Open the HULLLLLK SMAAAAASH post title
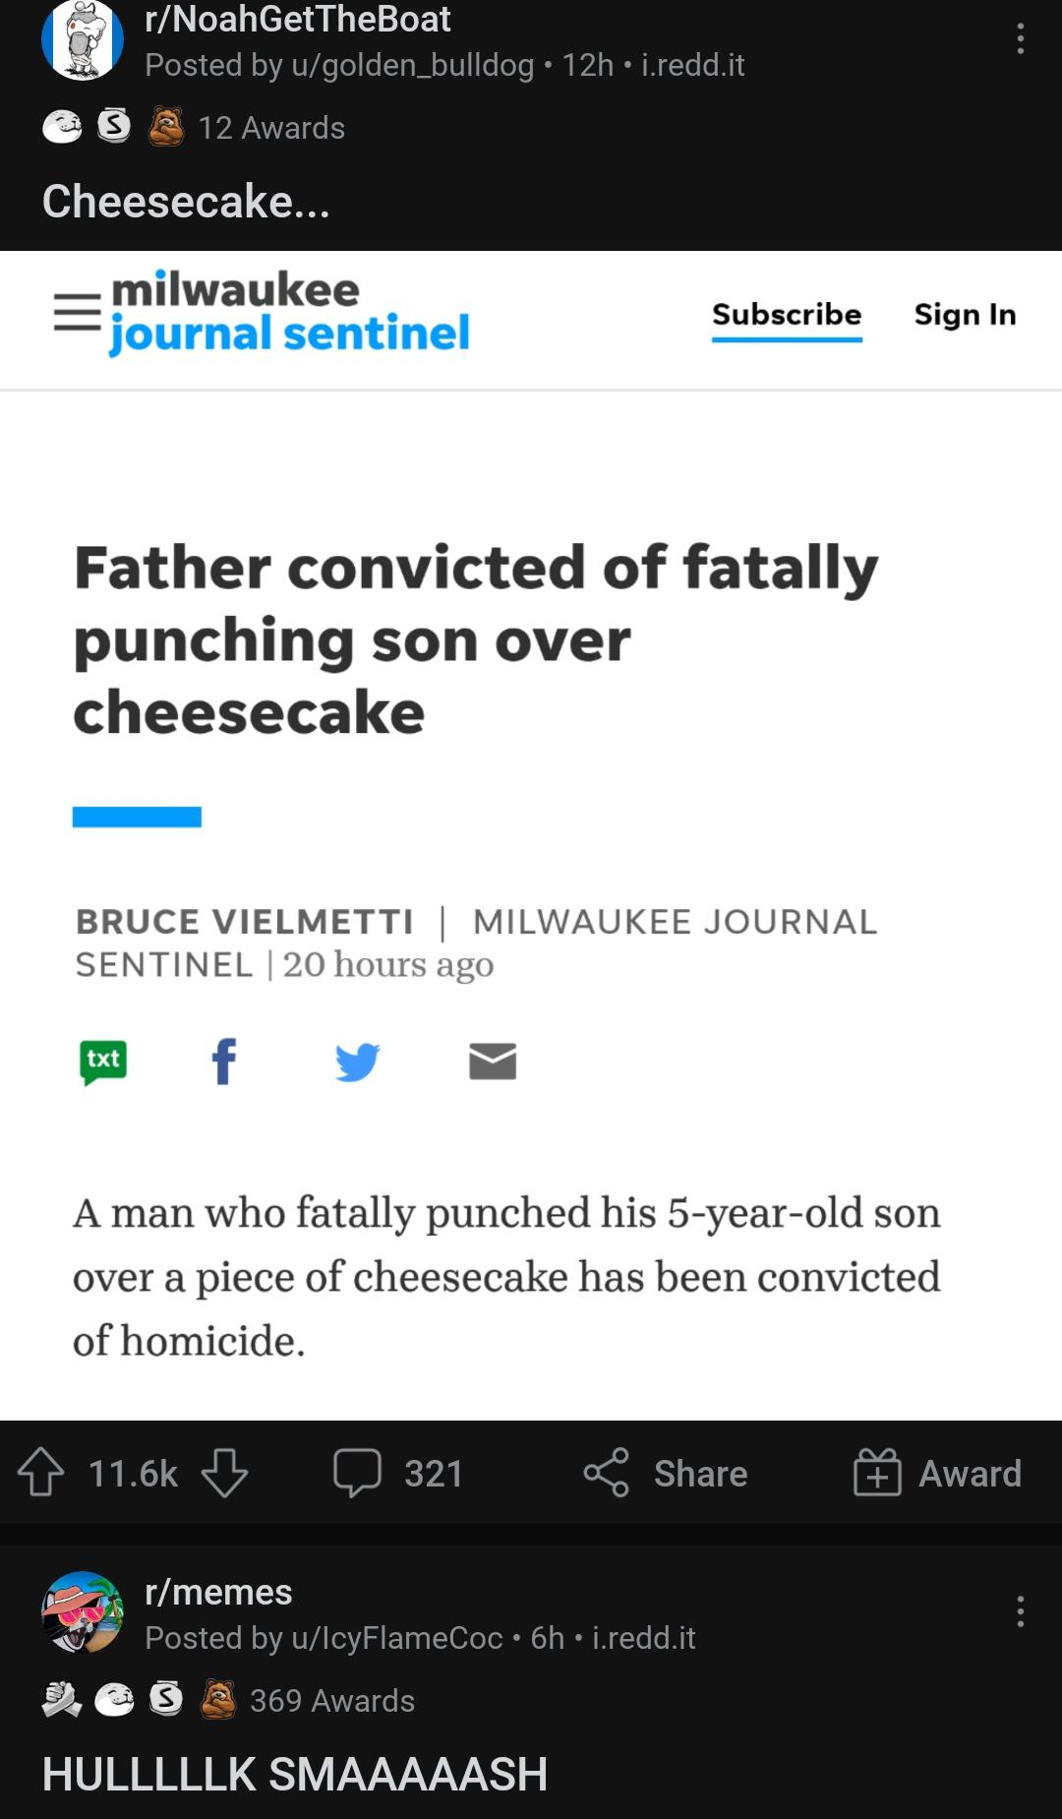The width and height of the screenshot is (1062, 1819). coord(294,1774)
